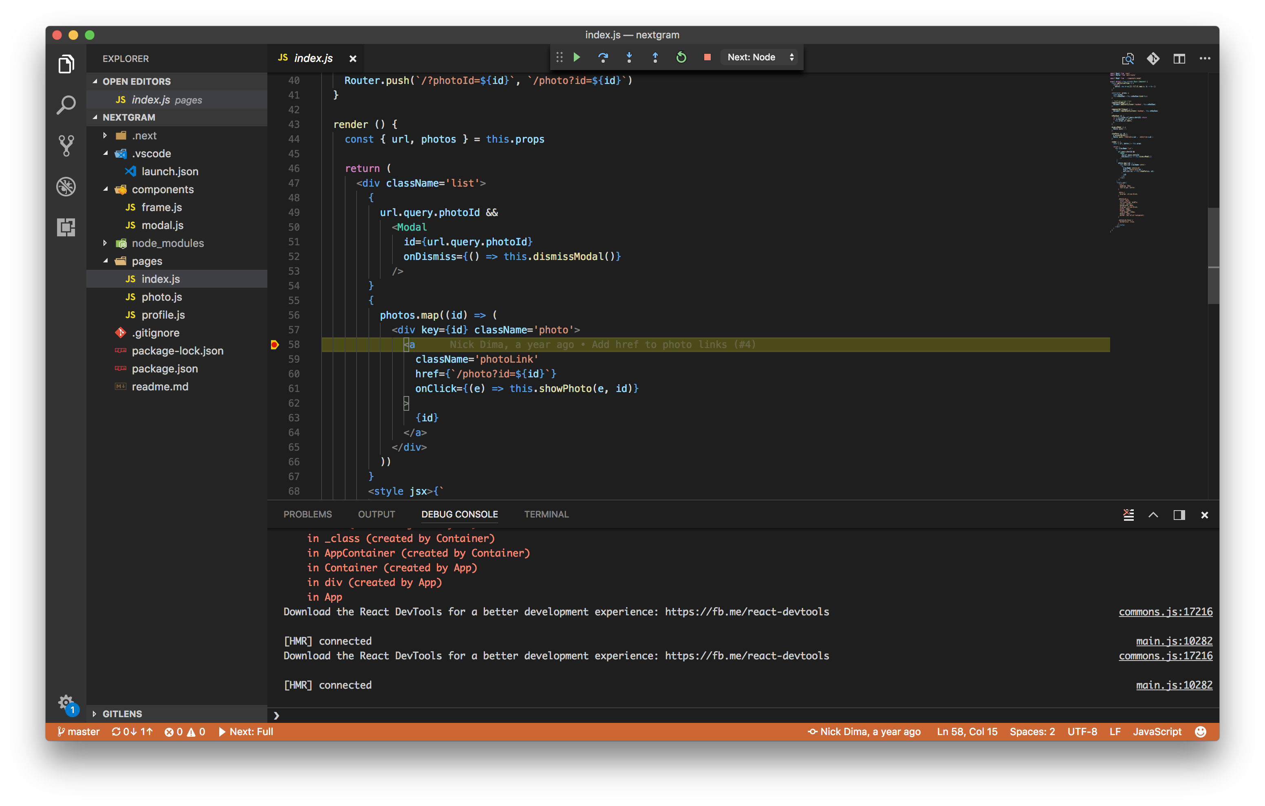
Task: Click the master branch in status bar
Action: 78,731
